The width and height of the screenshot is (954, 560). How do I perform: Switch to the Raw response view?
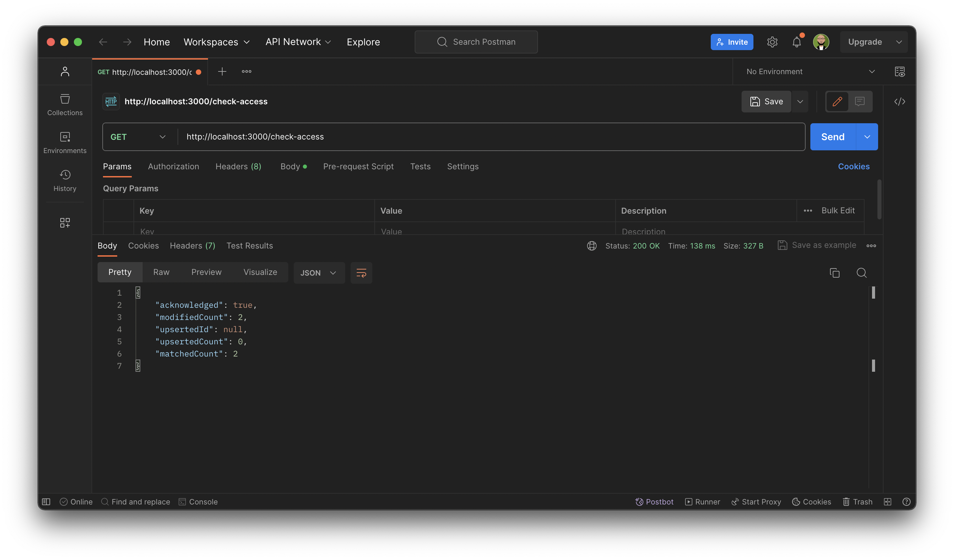tap(161, 272)
